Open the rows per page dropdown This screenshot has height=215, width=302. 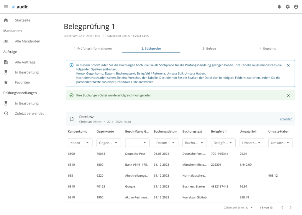coord(249,208)
